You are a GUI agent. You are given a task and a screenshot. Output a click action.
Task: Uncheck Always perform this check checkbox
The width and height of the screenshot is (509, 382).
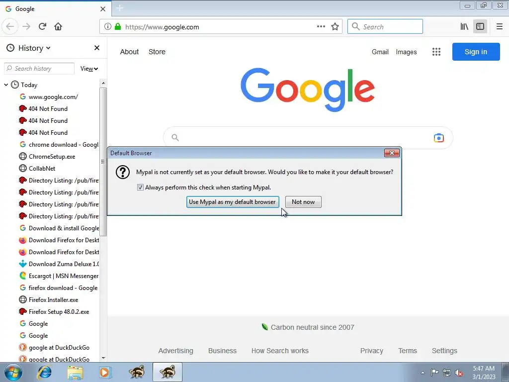pyautogui.click(x=140, y=188)
